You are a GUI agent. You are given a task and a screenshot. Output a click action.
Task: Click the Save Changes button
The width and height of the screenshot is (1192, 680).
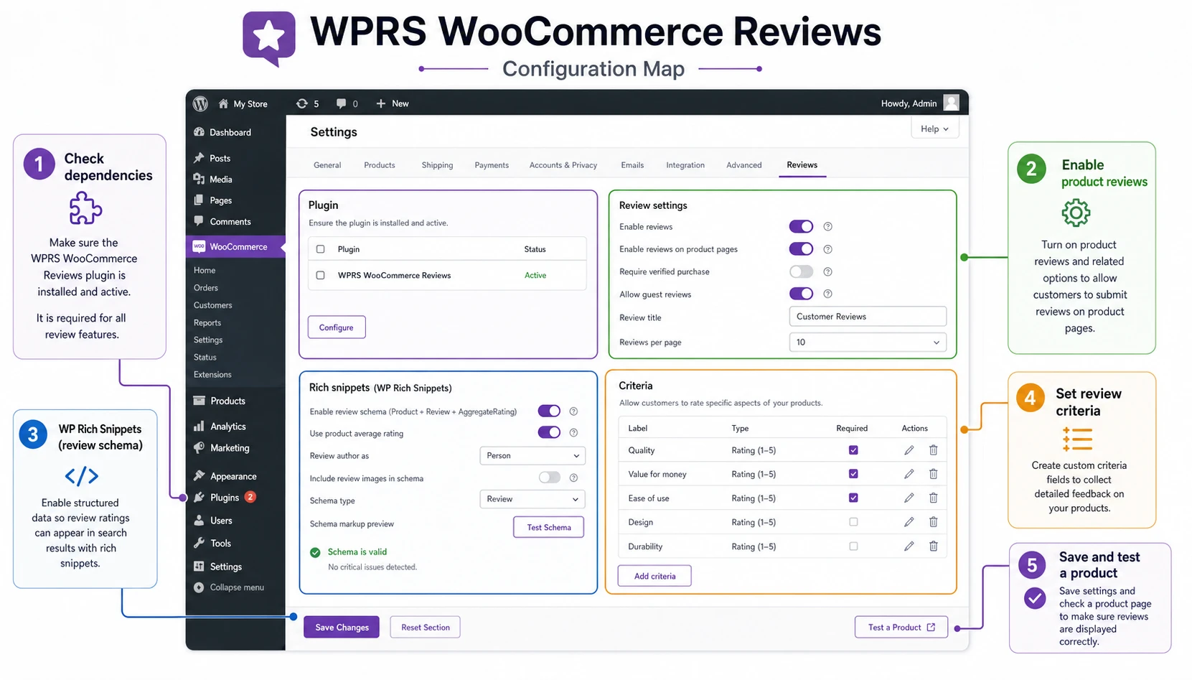click(342, 627)
